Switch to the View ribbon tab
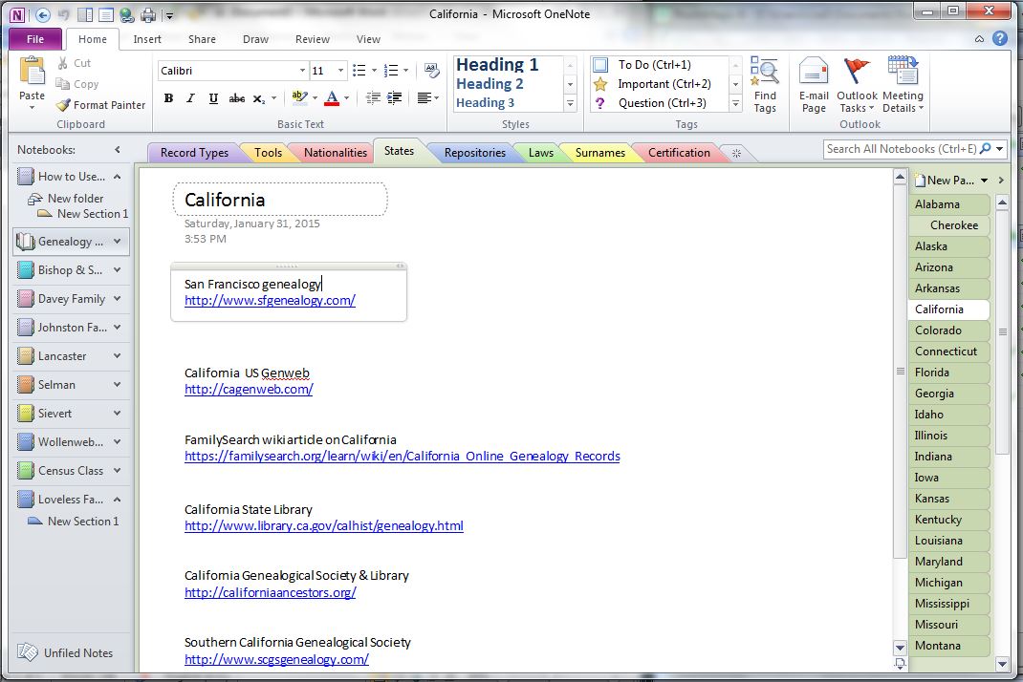This screenshot has height=682, width=1023. [x=368, y=39]
